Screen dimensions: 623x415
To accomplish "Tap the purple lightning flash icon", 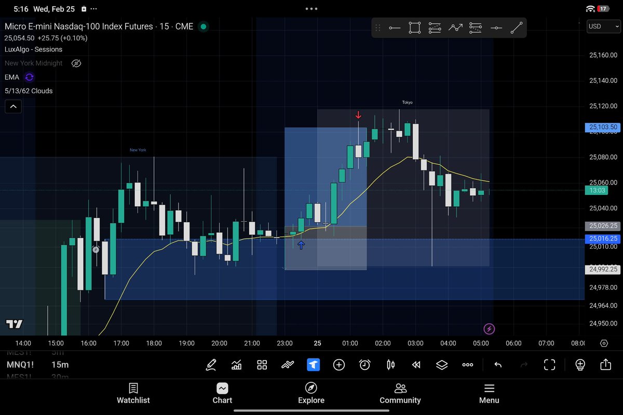I will (x=489, y=328).
